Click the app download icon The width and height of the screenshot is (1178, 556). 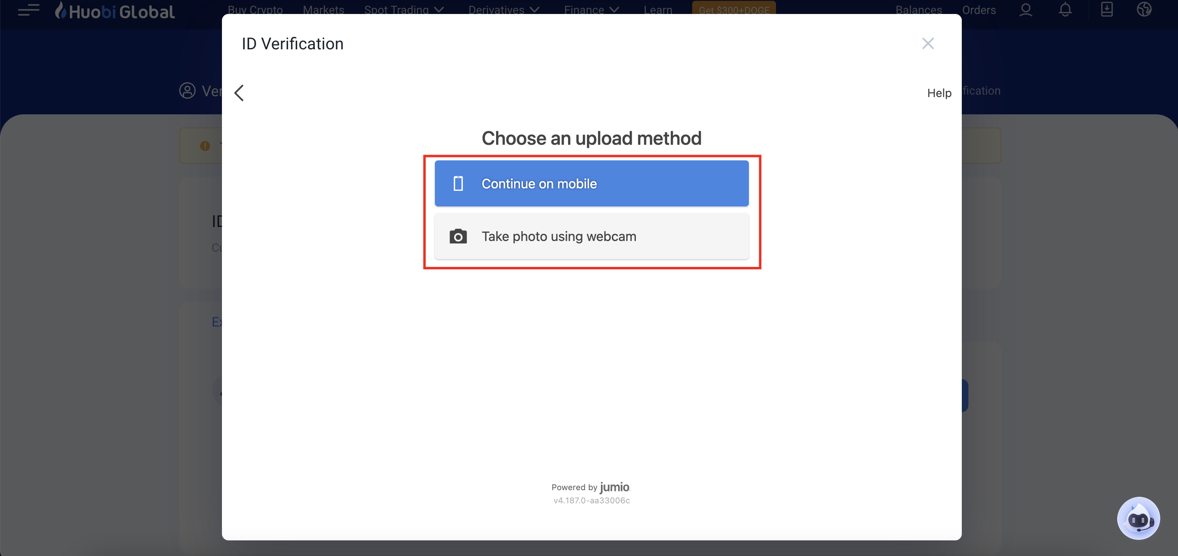pos(1106,9)
